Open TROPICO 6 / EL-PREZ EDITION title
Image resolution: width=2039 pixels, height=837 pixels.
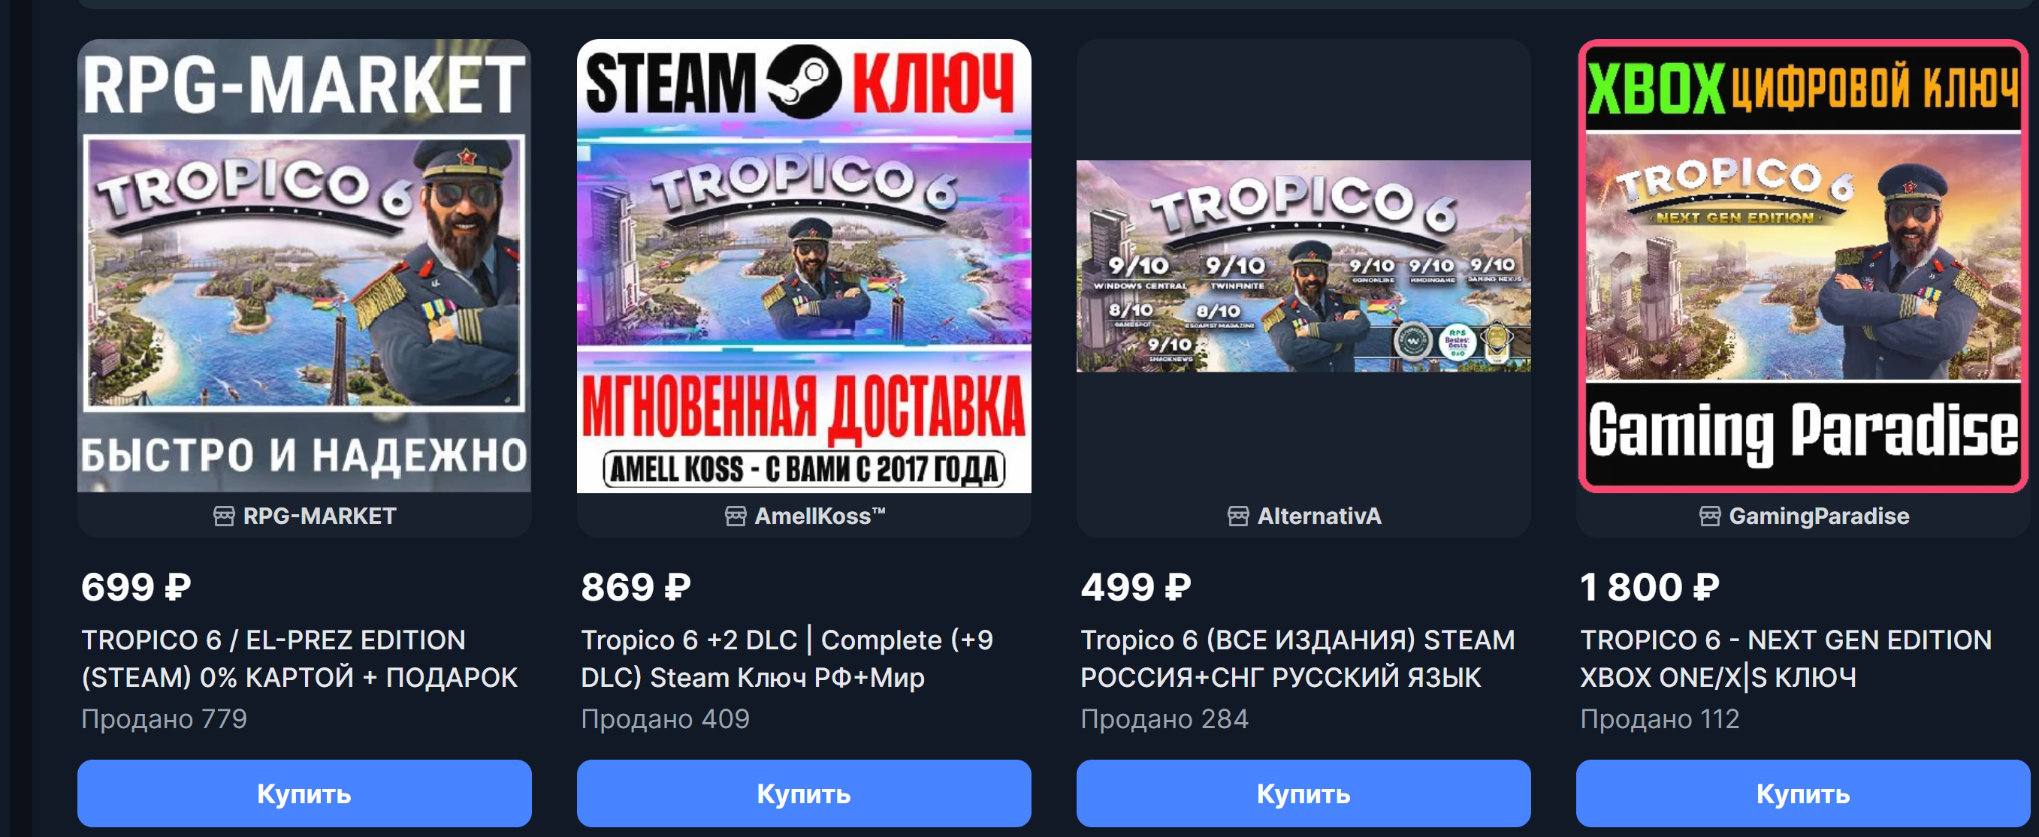click(300, 658)
